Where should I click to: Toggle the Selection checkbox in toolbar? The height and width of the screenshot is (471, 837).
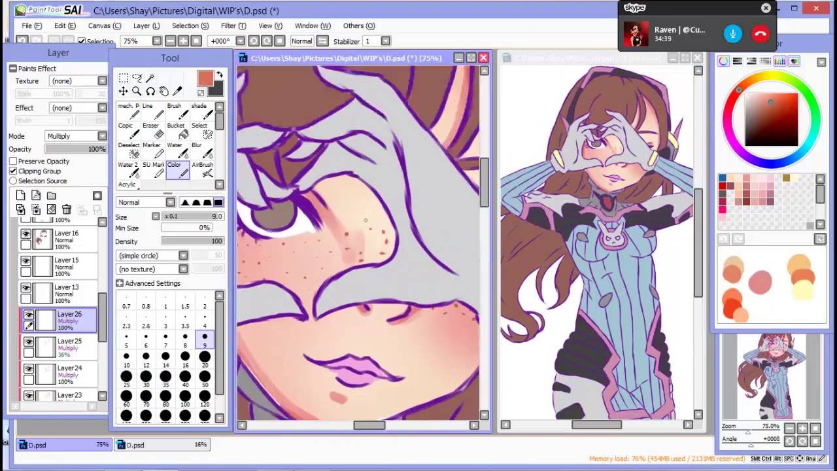pos(82,41)
